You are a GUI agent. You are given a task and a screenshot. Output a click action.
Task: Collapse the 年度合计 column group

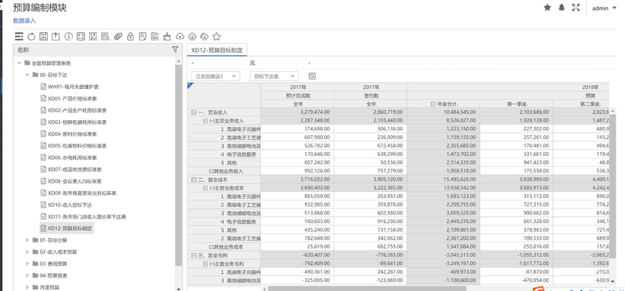click(433, 104)
